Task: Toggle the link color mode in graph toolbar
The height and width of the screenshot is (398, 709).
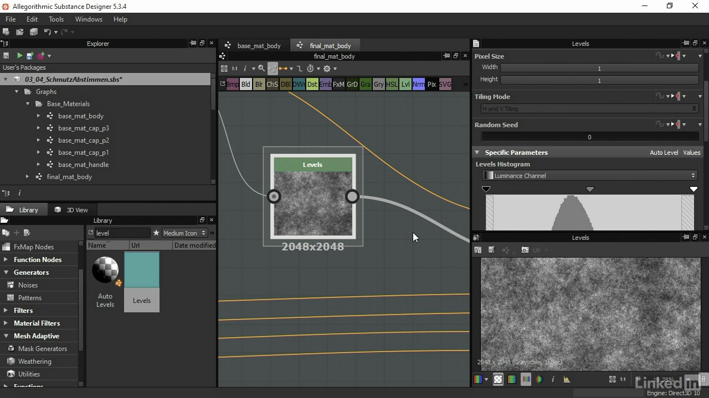Action: (x=283, y=69)
